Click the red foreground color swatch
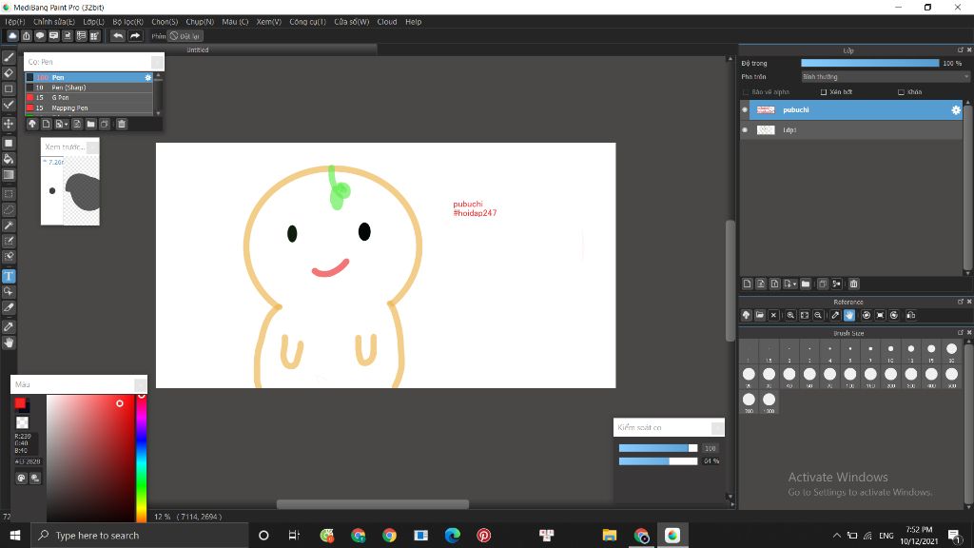Image resolution: width=974 pixels, height=548 pixels. point(20,403)
